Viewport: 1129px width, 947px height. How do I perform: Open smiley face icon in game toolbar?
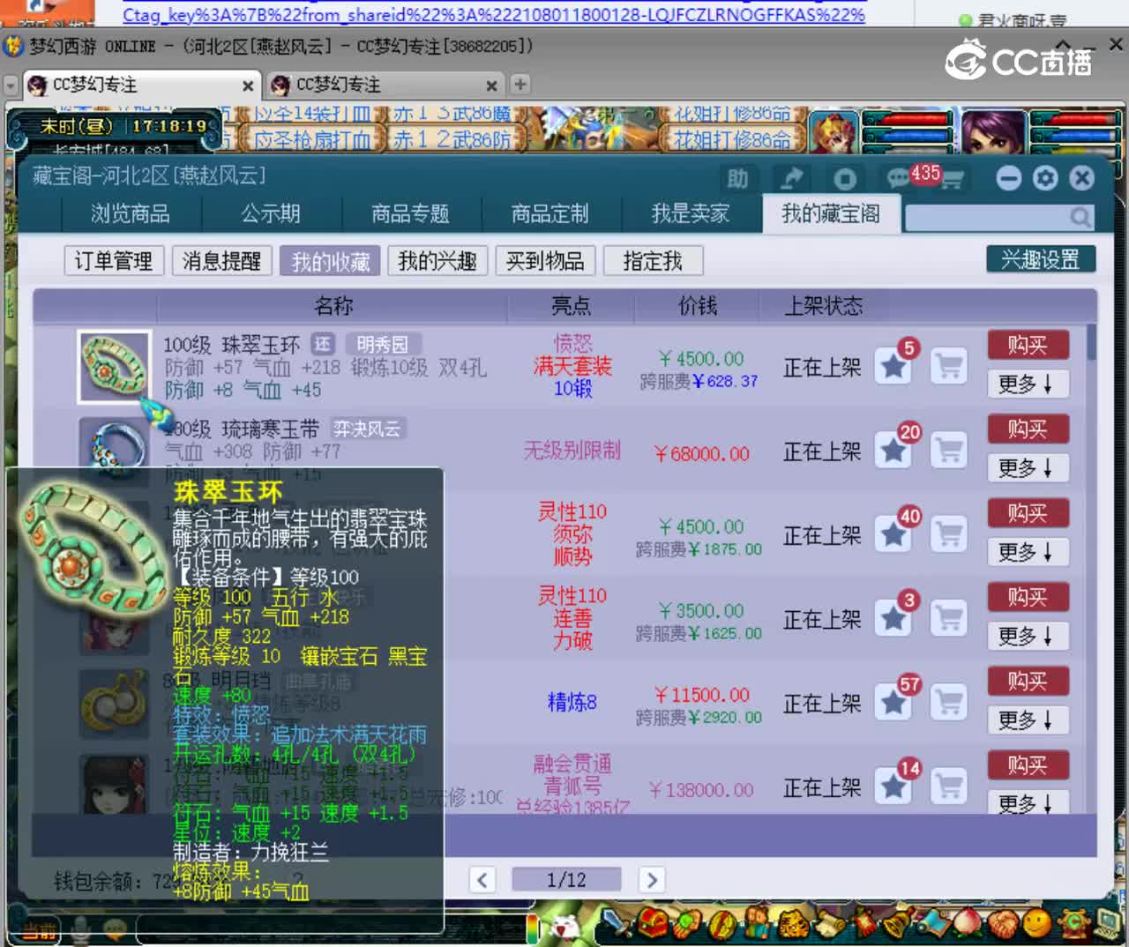(1037, 924)
